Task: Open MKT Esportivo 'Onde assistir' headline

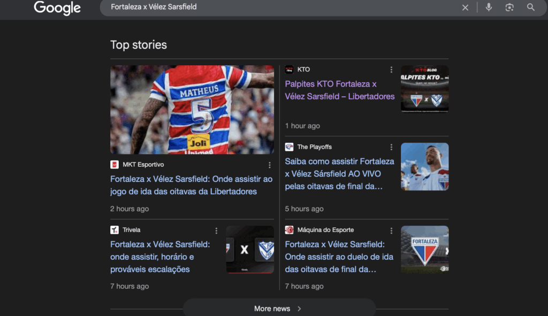Action: [x=191, y=185]
